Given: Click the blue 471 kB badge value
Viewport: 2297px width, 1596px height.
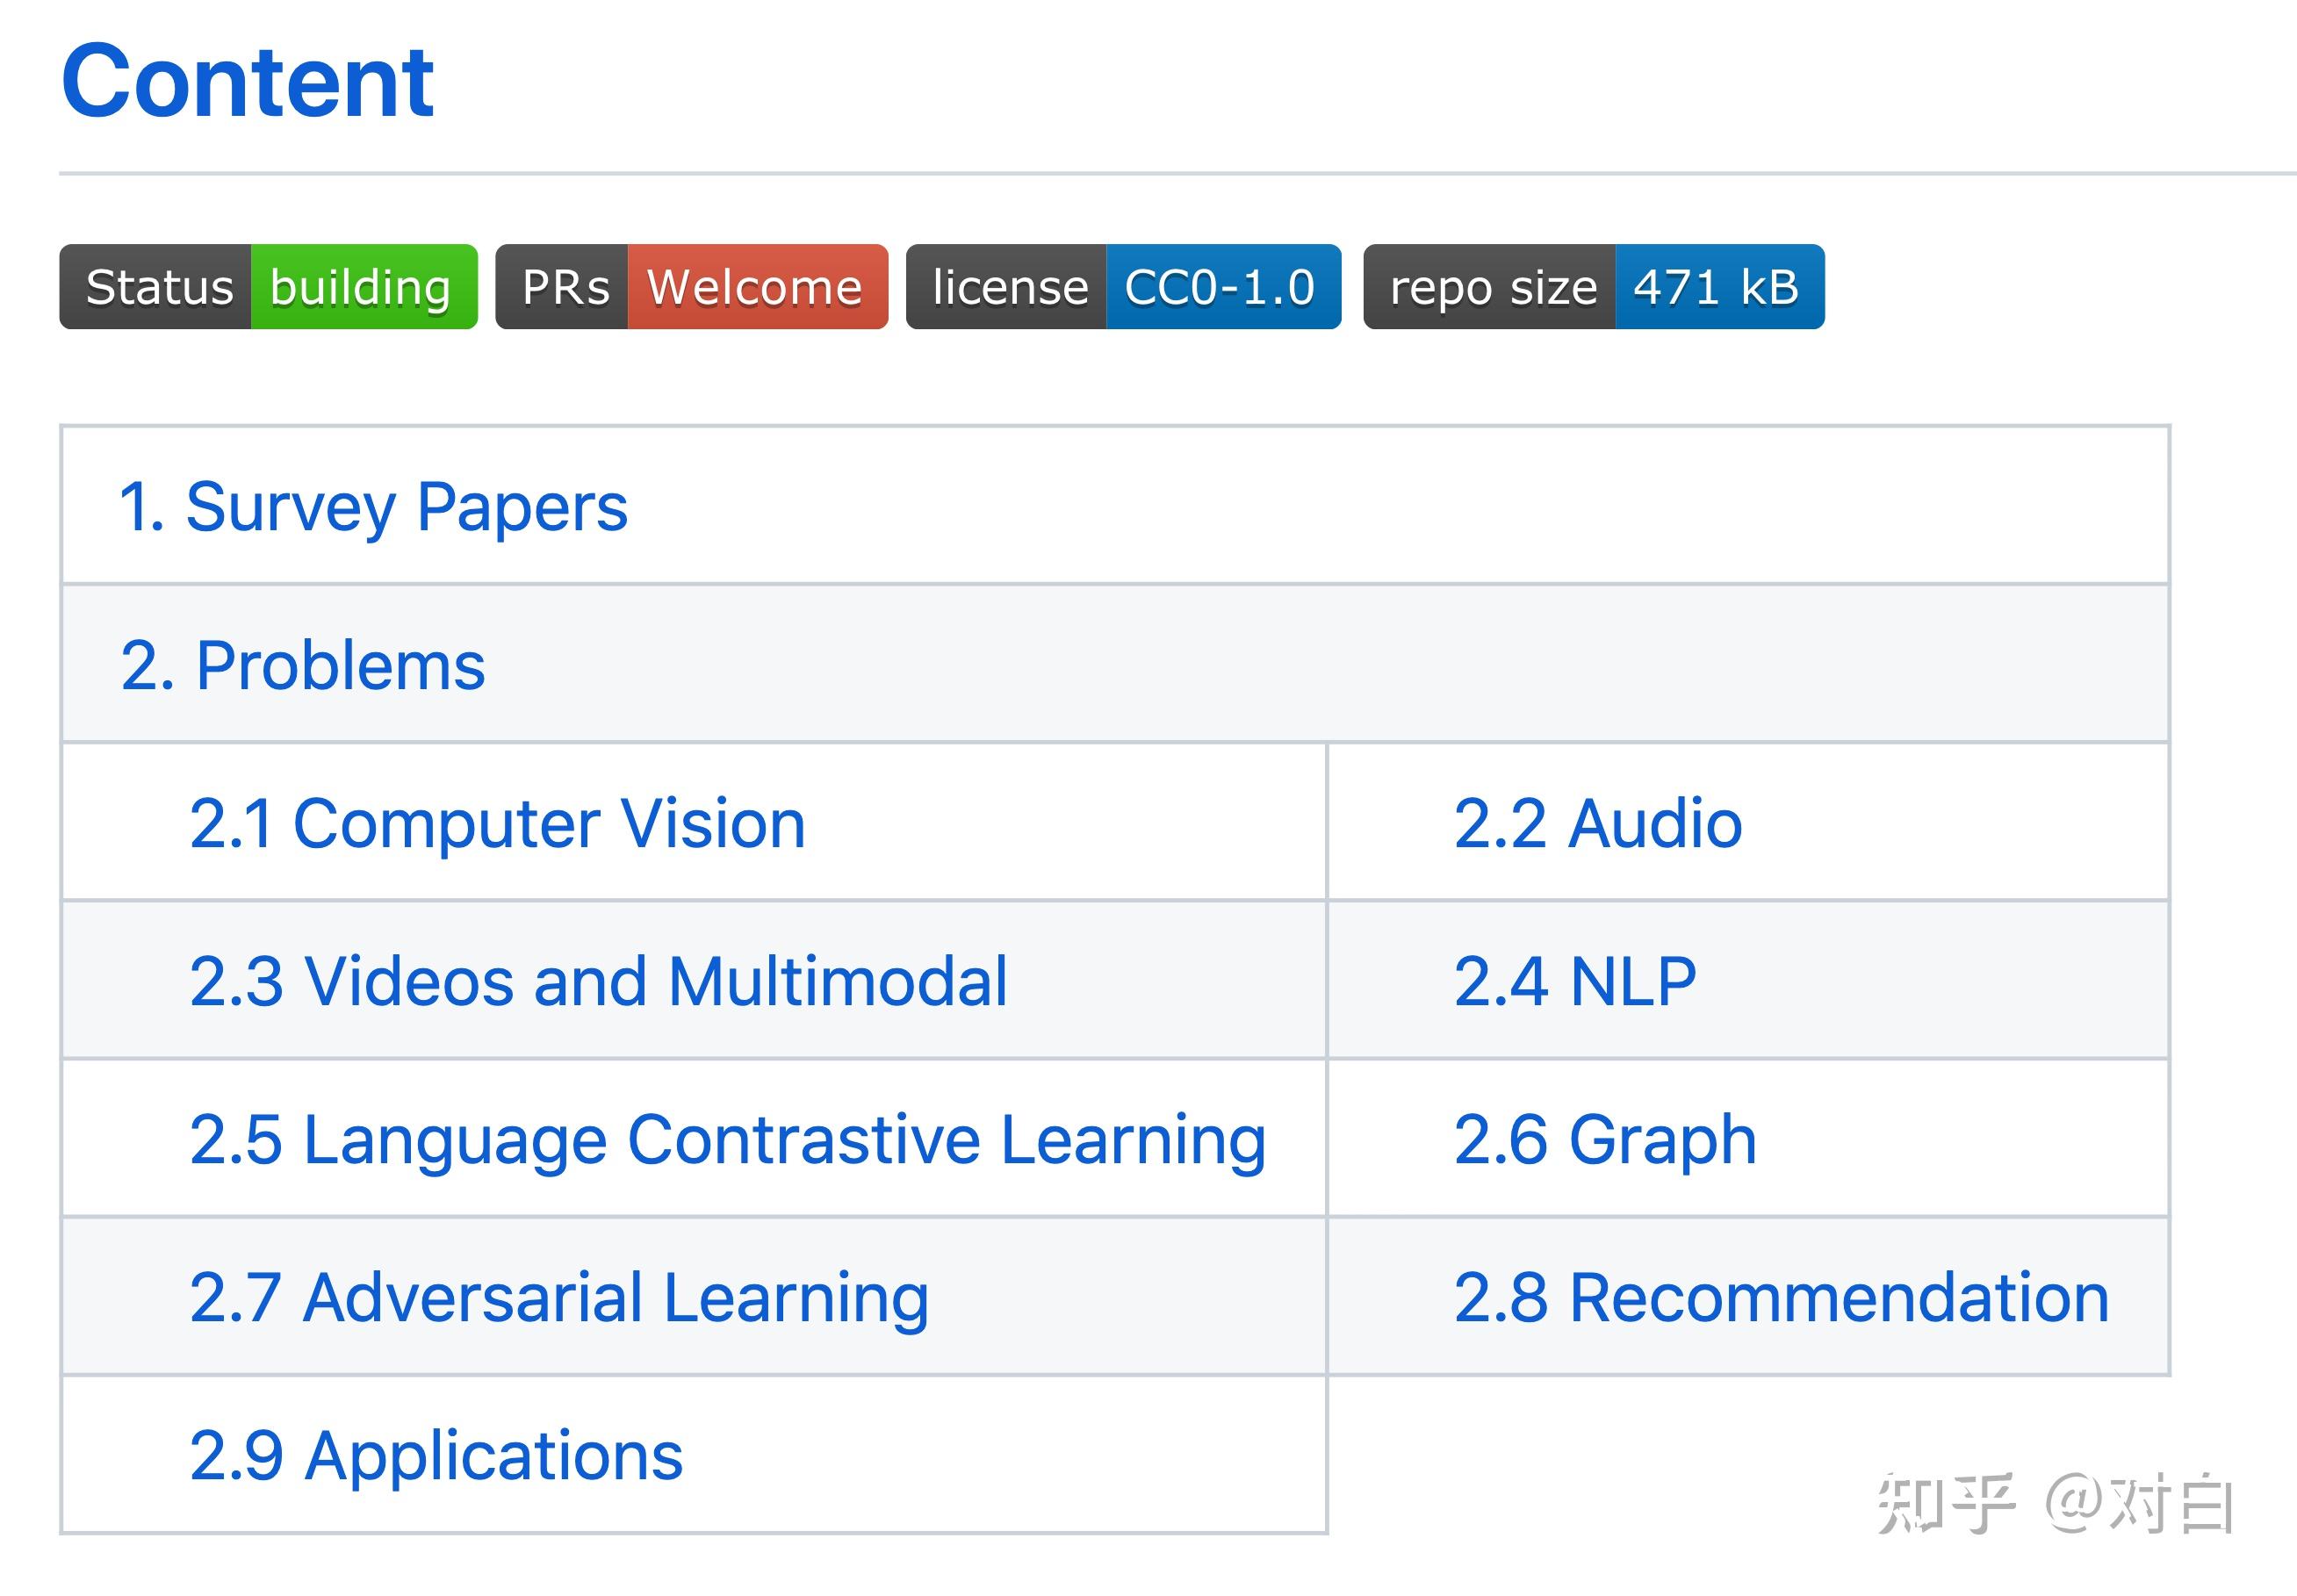Looking at the screenshot, I should coord(1717,287).
